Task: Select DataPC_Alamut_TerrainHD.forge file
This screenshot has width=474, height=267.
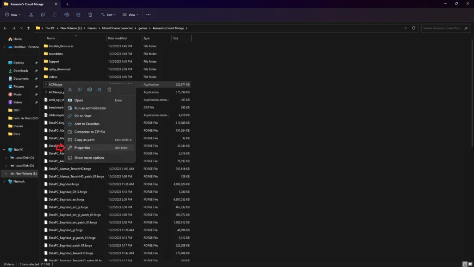Action: [70, 169]
